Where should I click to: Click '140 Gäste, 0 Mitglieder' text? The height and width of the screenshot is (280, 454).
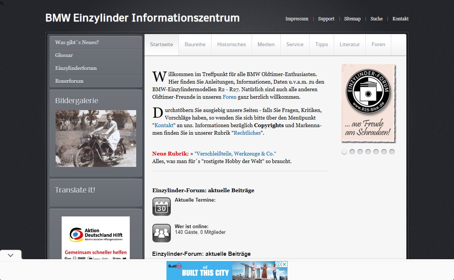tap(200, 232)
